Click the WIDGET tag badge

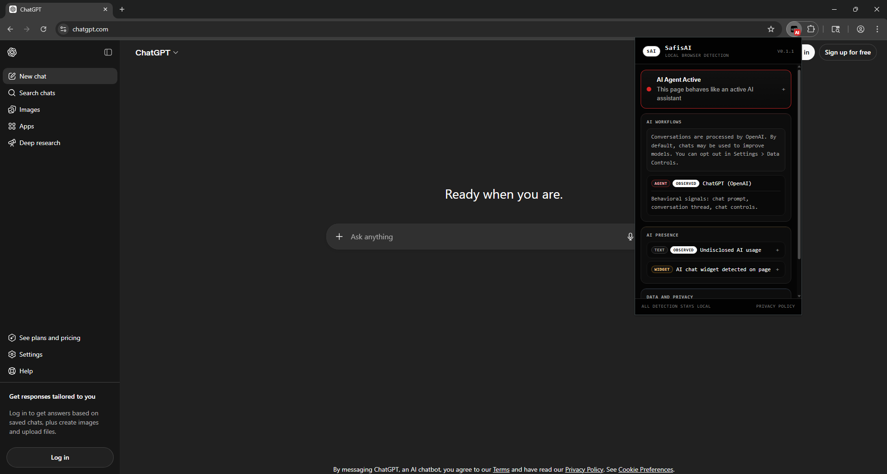(x=662, y=269)
